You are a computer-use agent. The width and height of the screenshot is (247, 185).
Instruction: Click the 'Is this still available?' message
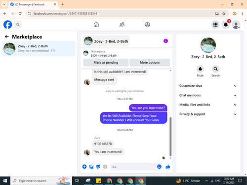point(120,72)
